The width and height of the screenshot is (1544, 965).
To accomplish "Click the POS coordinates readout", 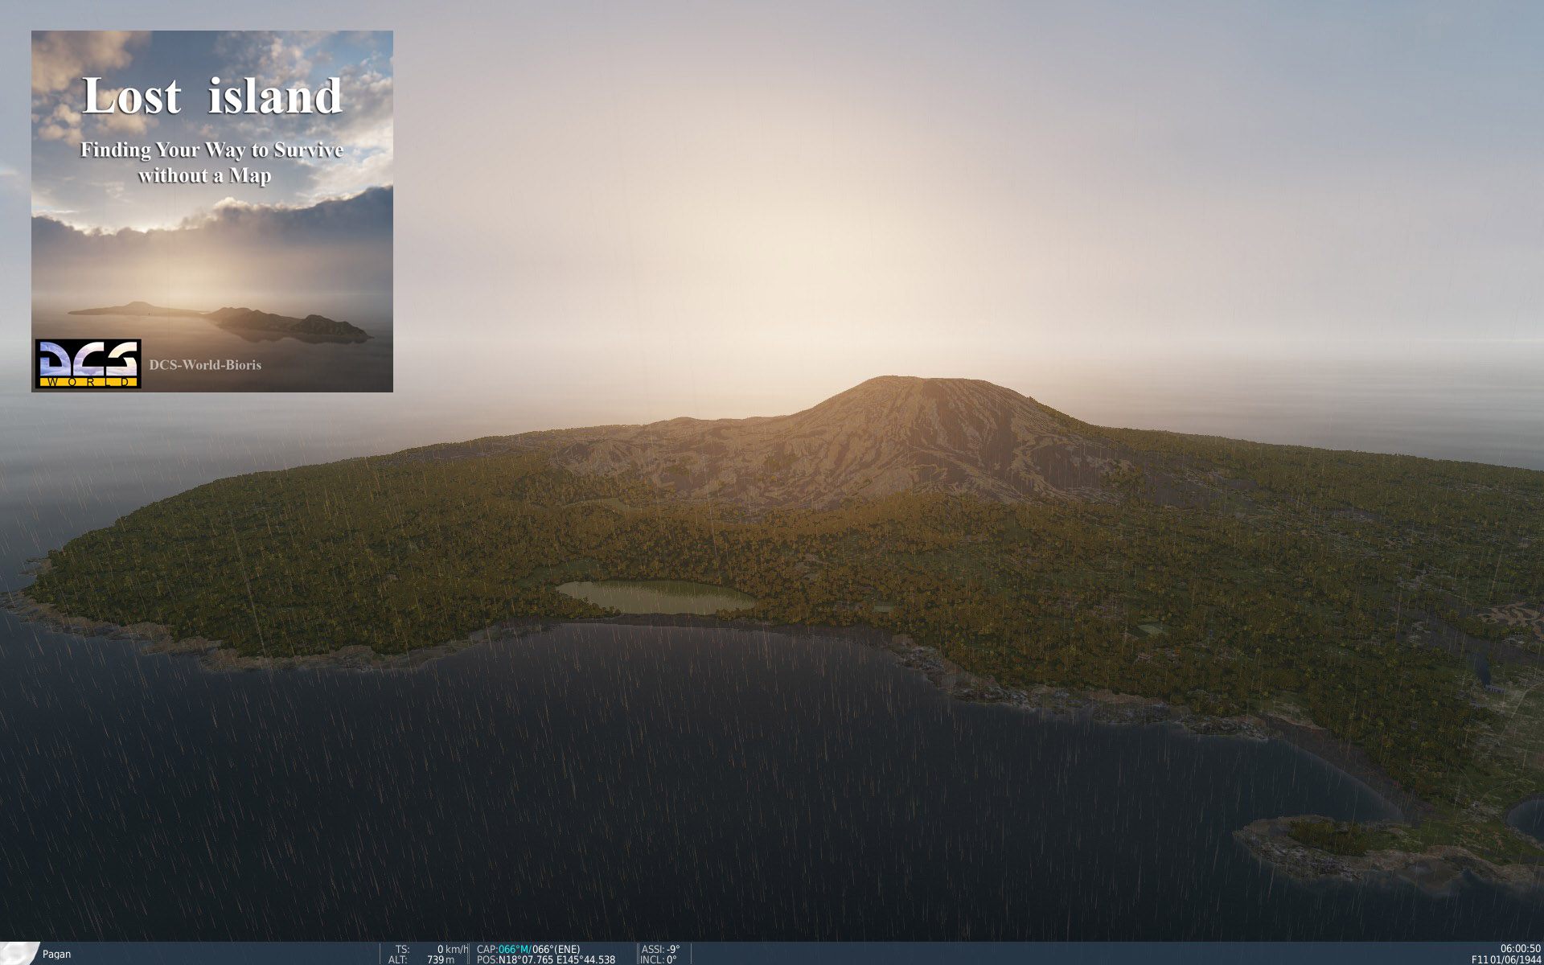I will click(x=547, y=959).
